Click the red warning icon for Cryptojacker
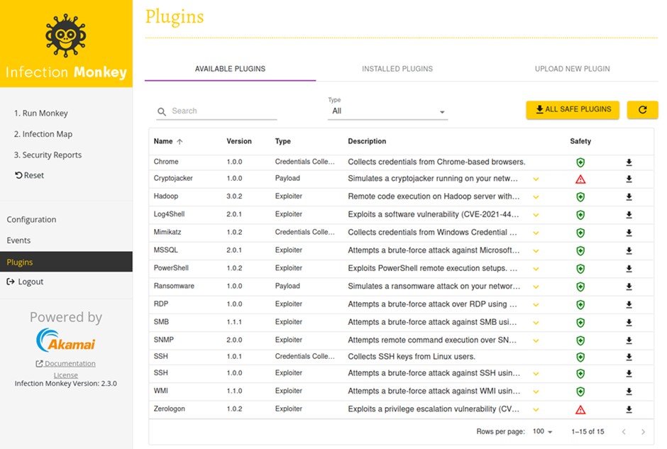This screenshot has width=667, height=449. click(580, 179)
